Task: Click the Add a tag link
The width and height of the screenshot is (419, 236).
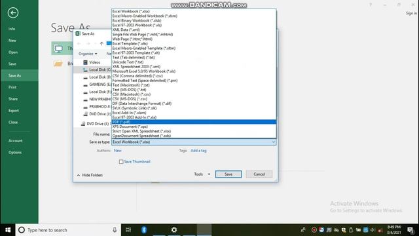Action: [x=198, y=151]
